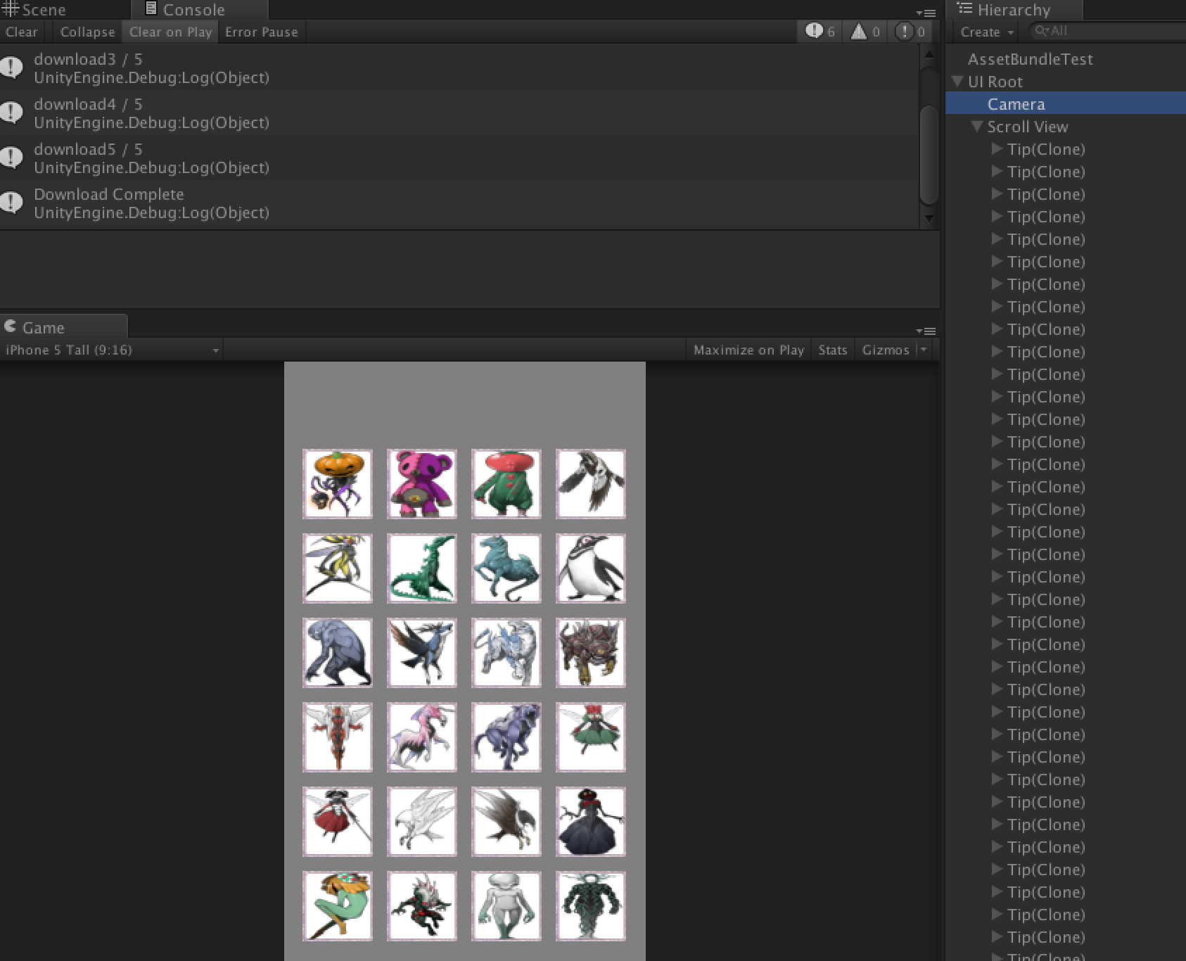Expand the third Tip(Clone) node
This screenshot has height=961, width=1186.
997,193
